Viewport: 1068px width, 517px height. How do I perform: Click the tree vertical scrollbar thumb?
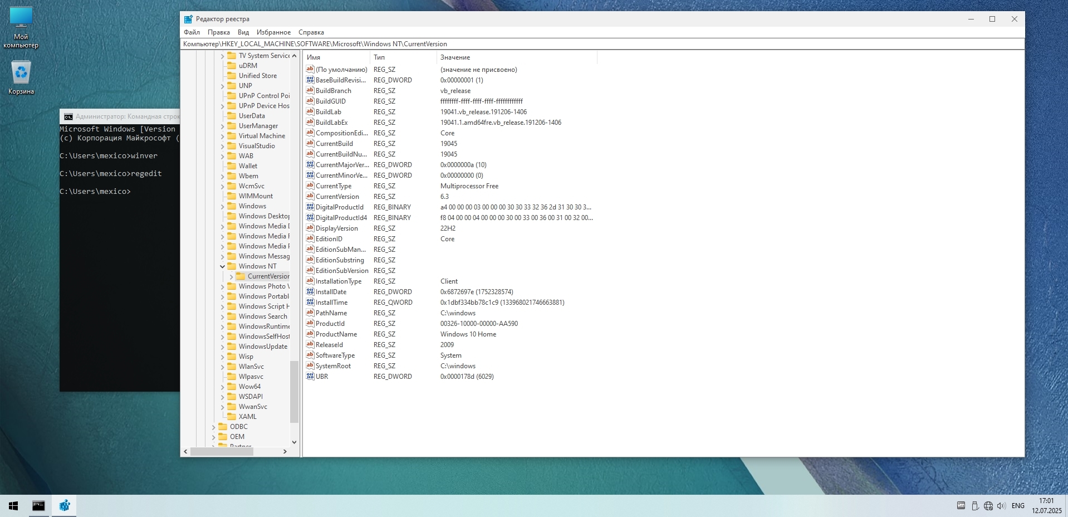click(x=294, y=392)
